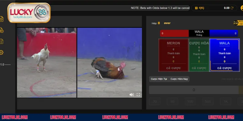This screenshot has width=243, height=121.
Task: Switch to the Cược Hiện Tại tab
Action: click(159, 79)
